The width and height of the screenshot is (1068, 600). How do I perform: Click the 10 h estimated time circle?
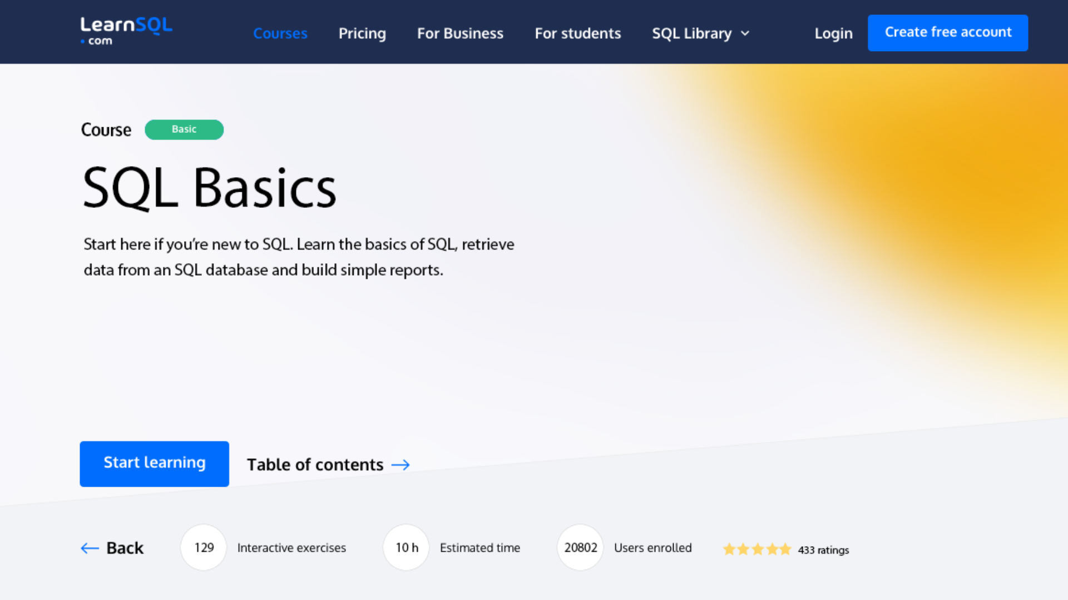406,547
